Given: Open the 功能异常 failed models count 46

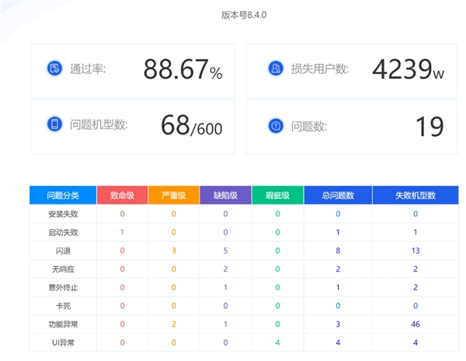Looking at the screenshot, I should coord(416,324).
